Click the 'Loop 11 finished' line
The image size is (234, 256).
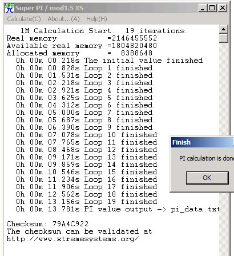pyautogui.click(x=87, y=142)
